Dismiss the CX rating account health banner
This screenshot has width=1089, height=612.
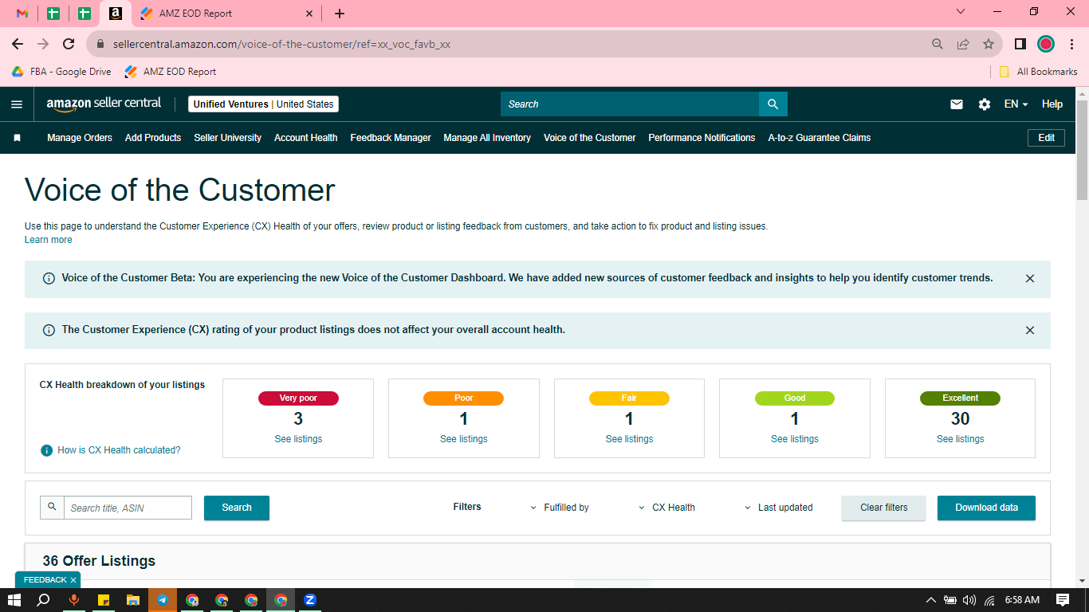point(1030,330)
